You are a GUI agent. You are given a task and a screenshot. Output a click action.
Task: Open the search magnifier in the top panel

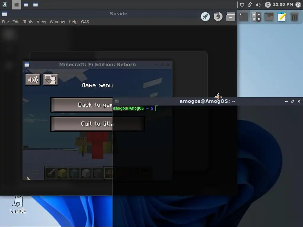[267, 5]
